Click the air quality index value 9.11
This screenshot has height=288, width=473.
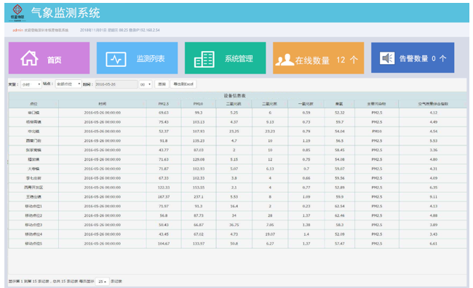[433, 197]
